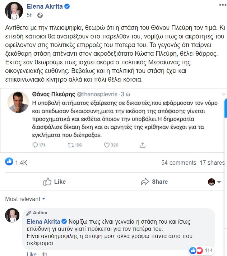View the 17 shares list

click(212, 163)
